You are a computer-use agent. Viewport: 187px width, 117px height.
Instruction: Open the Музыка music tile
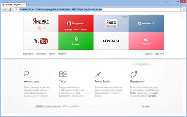click(146, 41)
